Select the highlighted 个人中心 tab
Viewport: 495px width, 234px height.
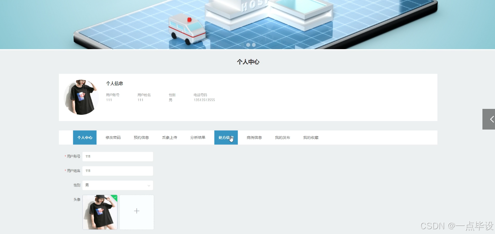(x=84, y=137)
